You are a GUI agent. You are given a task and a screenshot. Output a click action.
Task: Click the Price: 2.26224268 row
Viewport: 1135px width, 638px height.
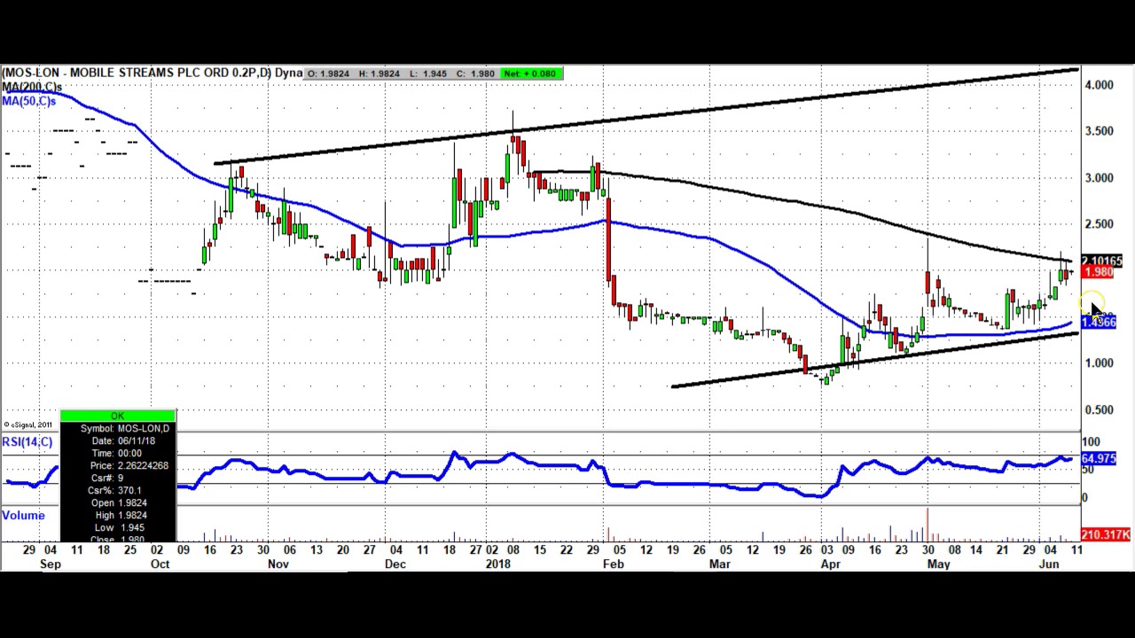click(x=128, y=466)
